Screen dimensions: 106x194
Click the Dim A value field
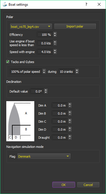point(59,105)
